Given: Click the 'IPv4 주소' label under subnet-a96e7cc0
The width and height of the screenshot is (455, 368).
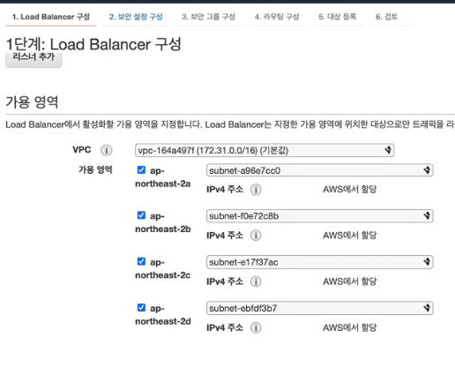Looking at the screenshot, I should [x=225, y=189].
